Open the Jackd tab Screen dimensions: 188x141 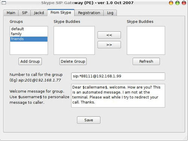click(x=39, y=13)
